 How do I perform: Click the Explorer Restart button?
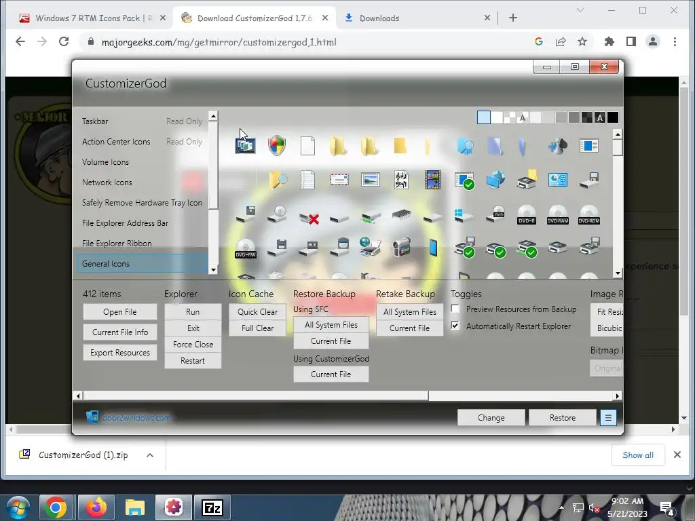pyautogui.click(x=193, y=361)
